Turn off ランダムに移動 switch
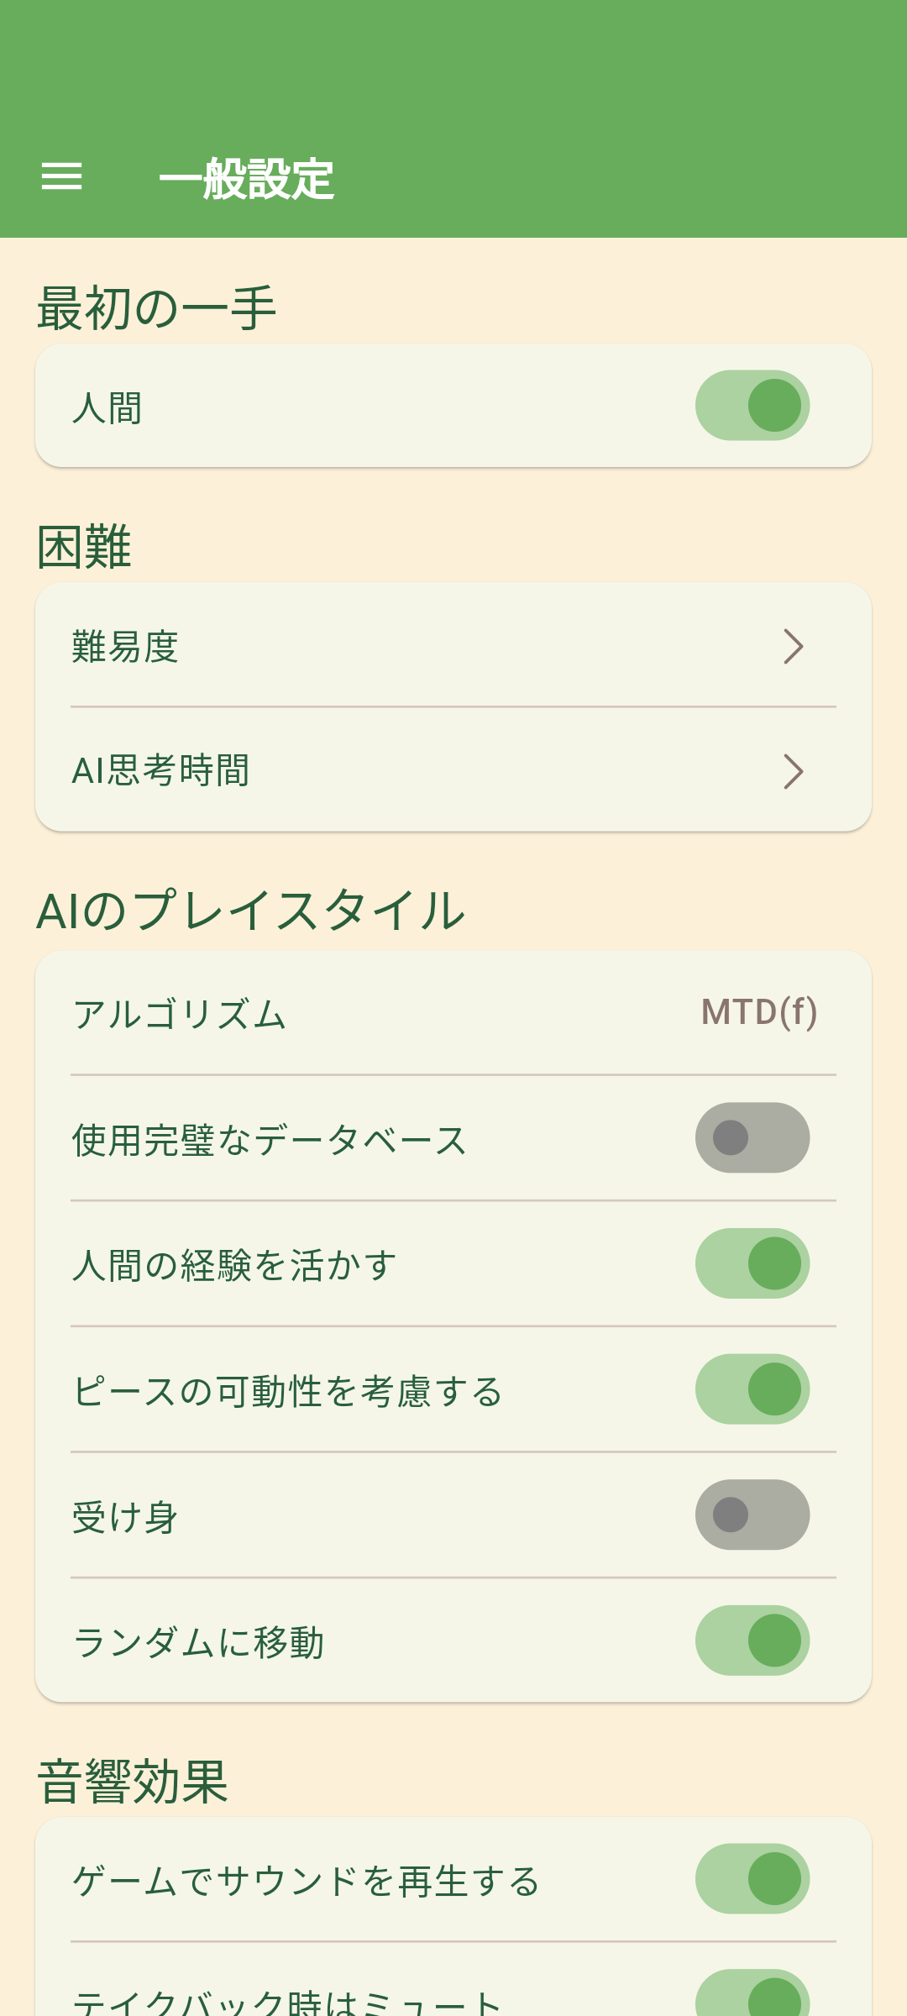 pyautogui.click(x=752, y=1641)
